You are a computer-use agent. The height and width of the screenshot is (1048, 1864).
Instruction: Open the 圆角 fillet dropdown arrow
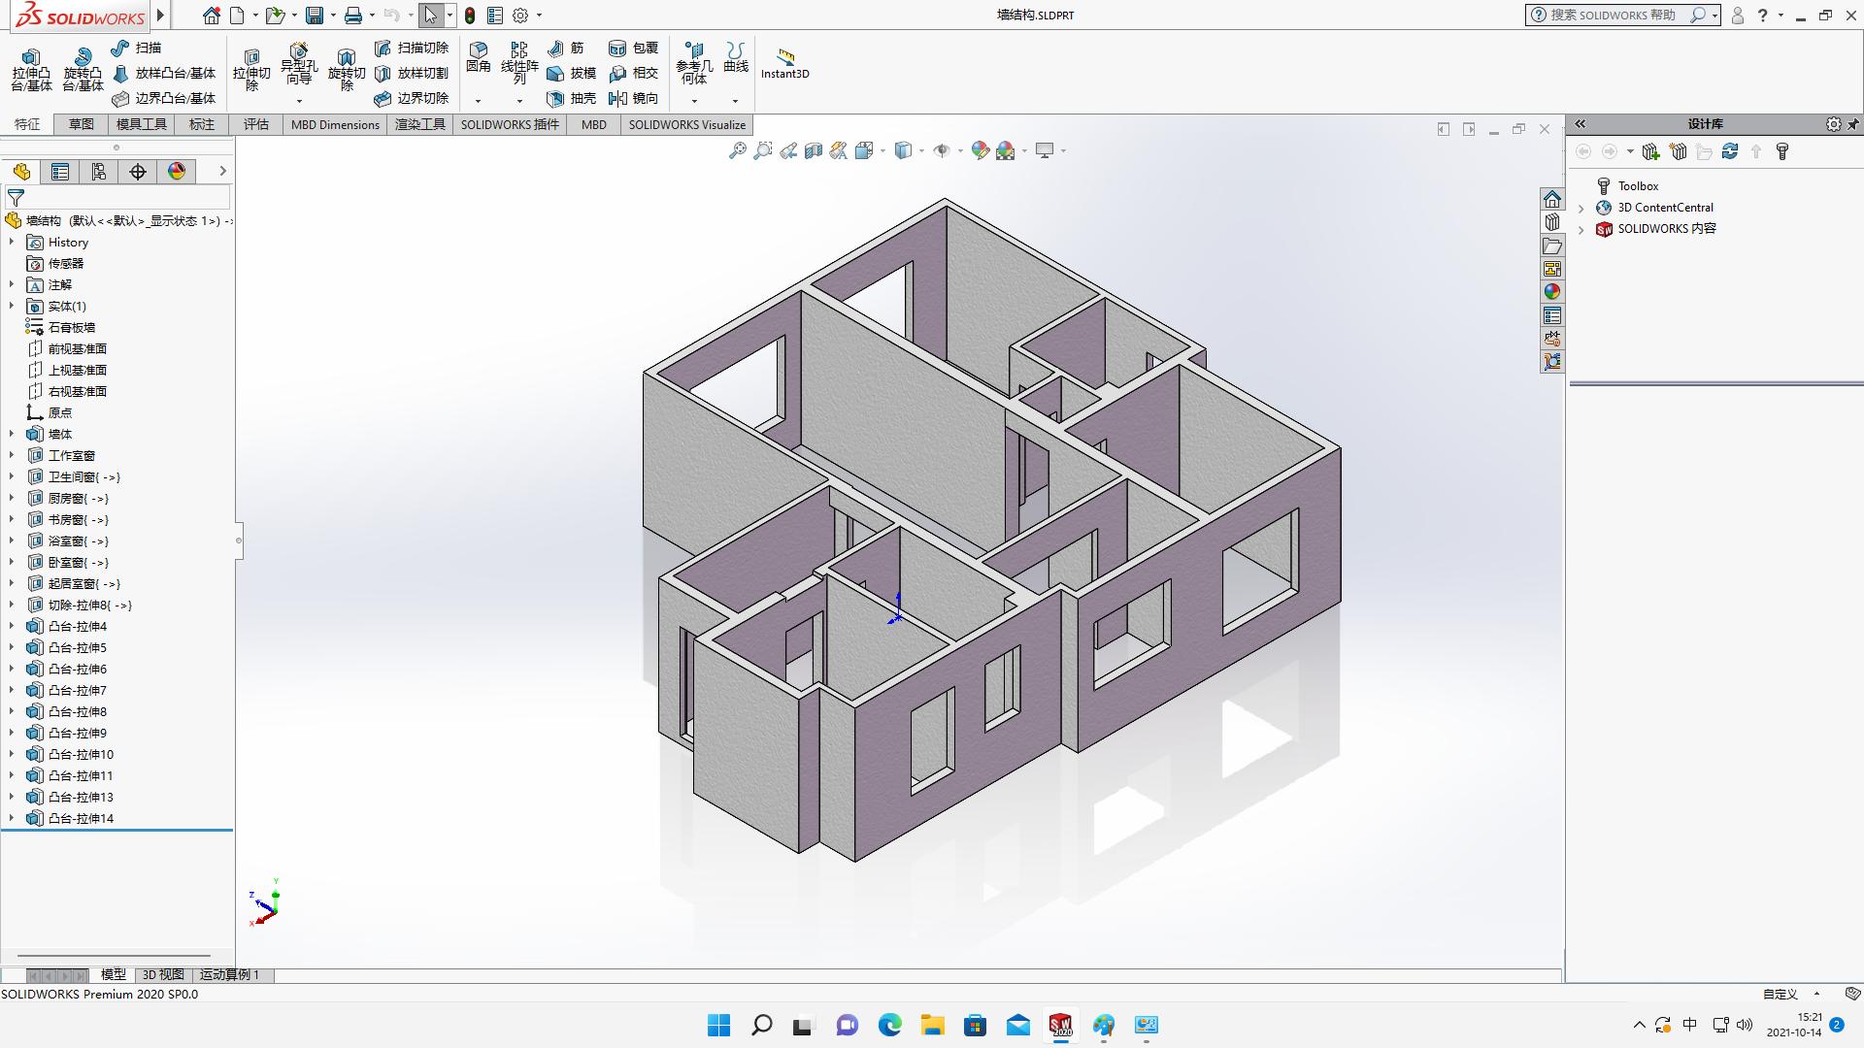(x=478, y=101)
